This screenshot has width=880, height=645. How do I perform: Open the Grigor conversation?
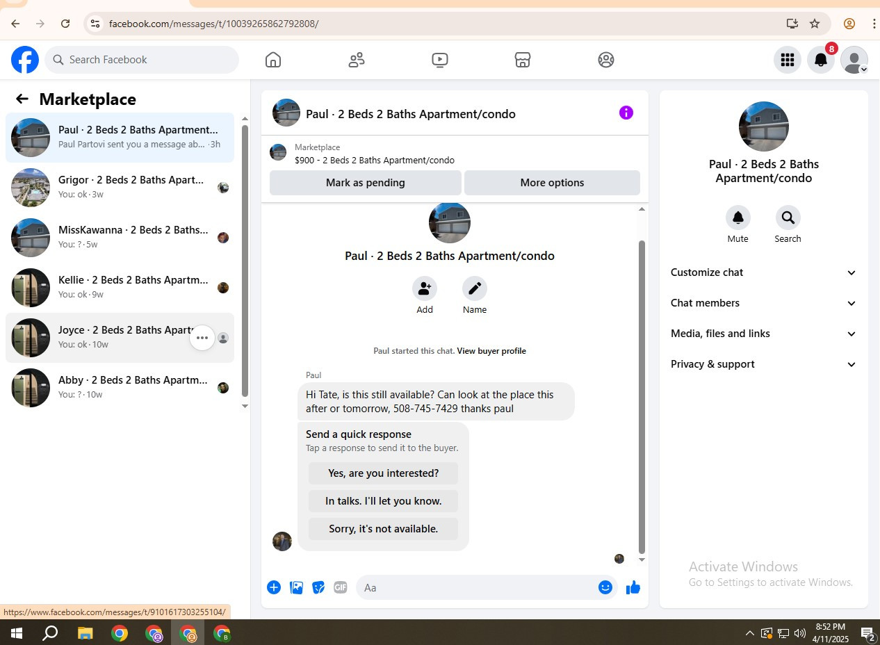click(x=120, y=188)
